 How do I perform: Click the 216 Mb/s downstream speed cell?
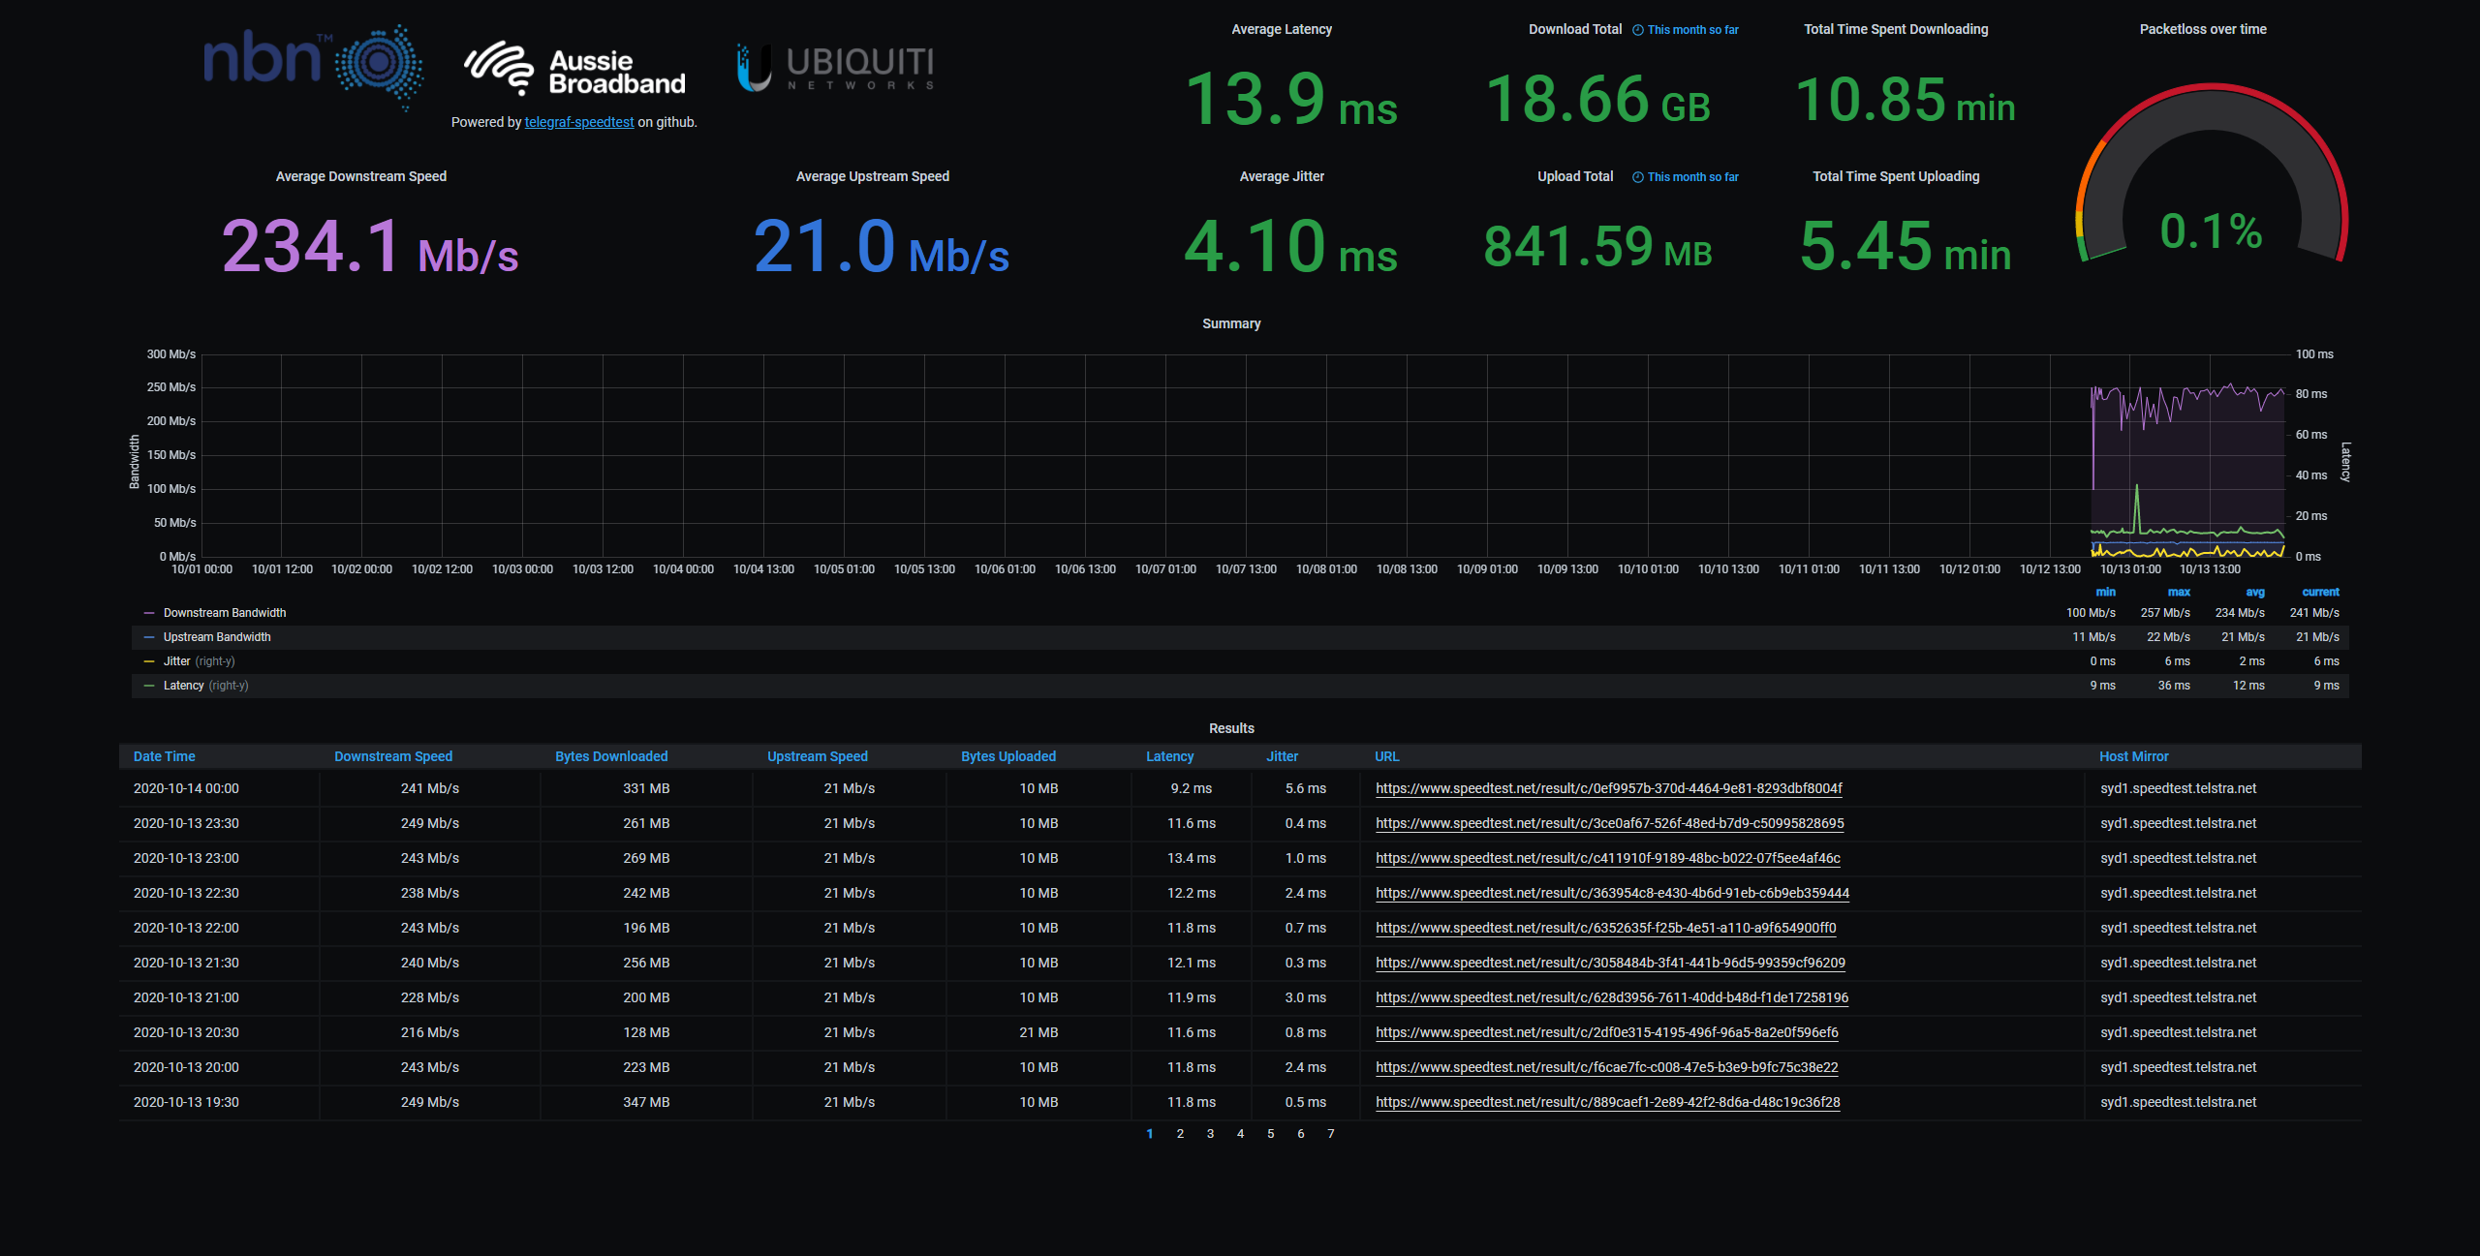tap(430, 1032)
